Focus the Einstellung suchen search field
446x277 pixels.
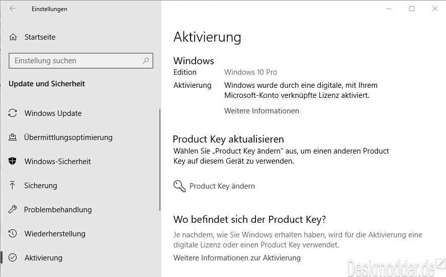[x=81, y=61]
